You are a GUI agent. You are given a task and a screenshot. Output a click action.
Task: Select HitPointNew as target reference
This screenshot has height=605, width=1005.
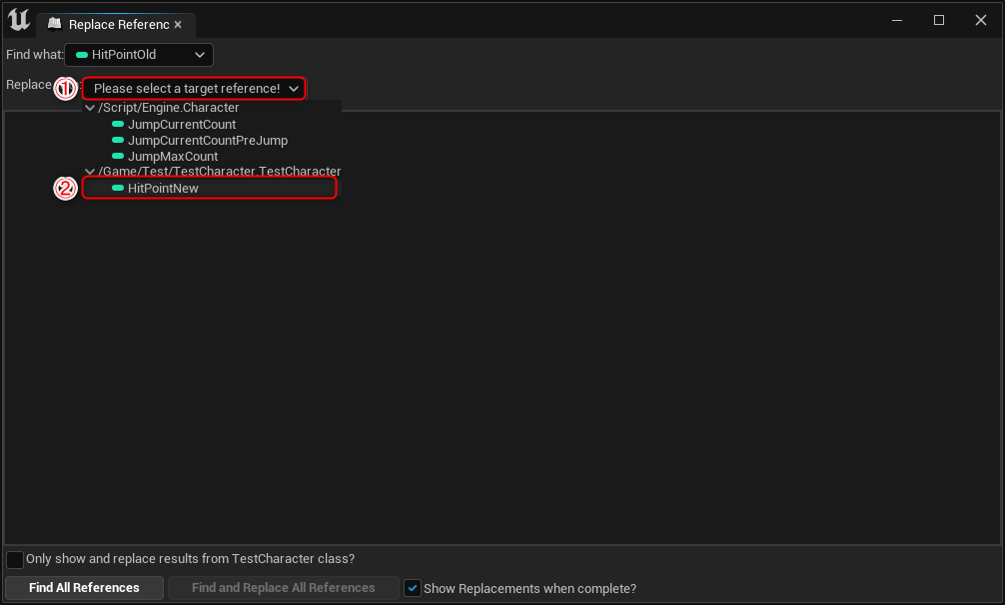[210, 189]
